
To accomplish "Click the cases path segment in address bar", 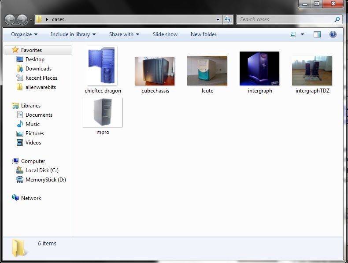I will (x=58, y=19).
